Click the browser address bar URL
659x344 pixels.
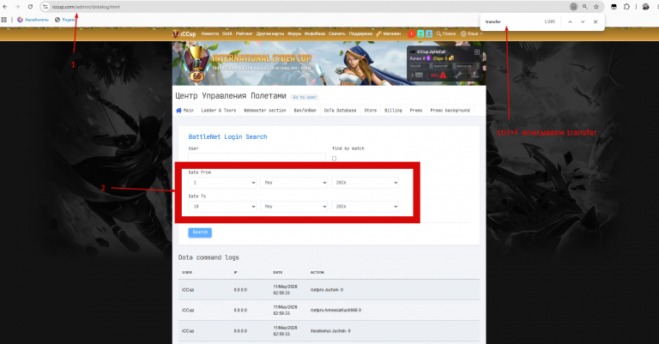86,7
